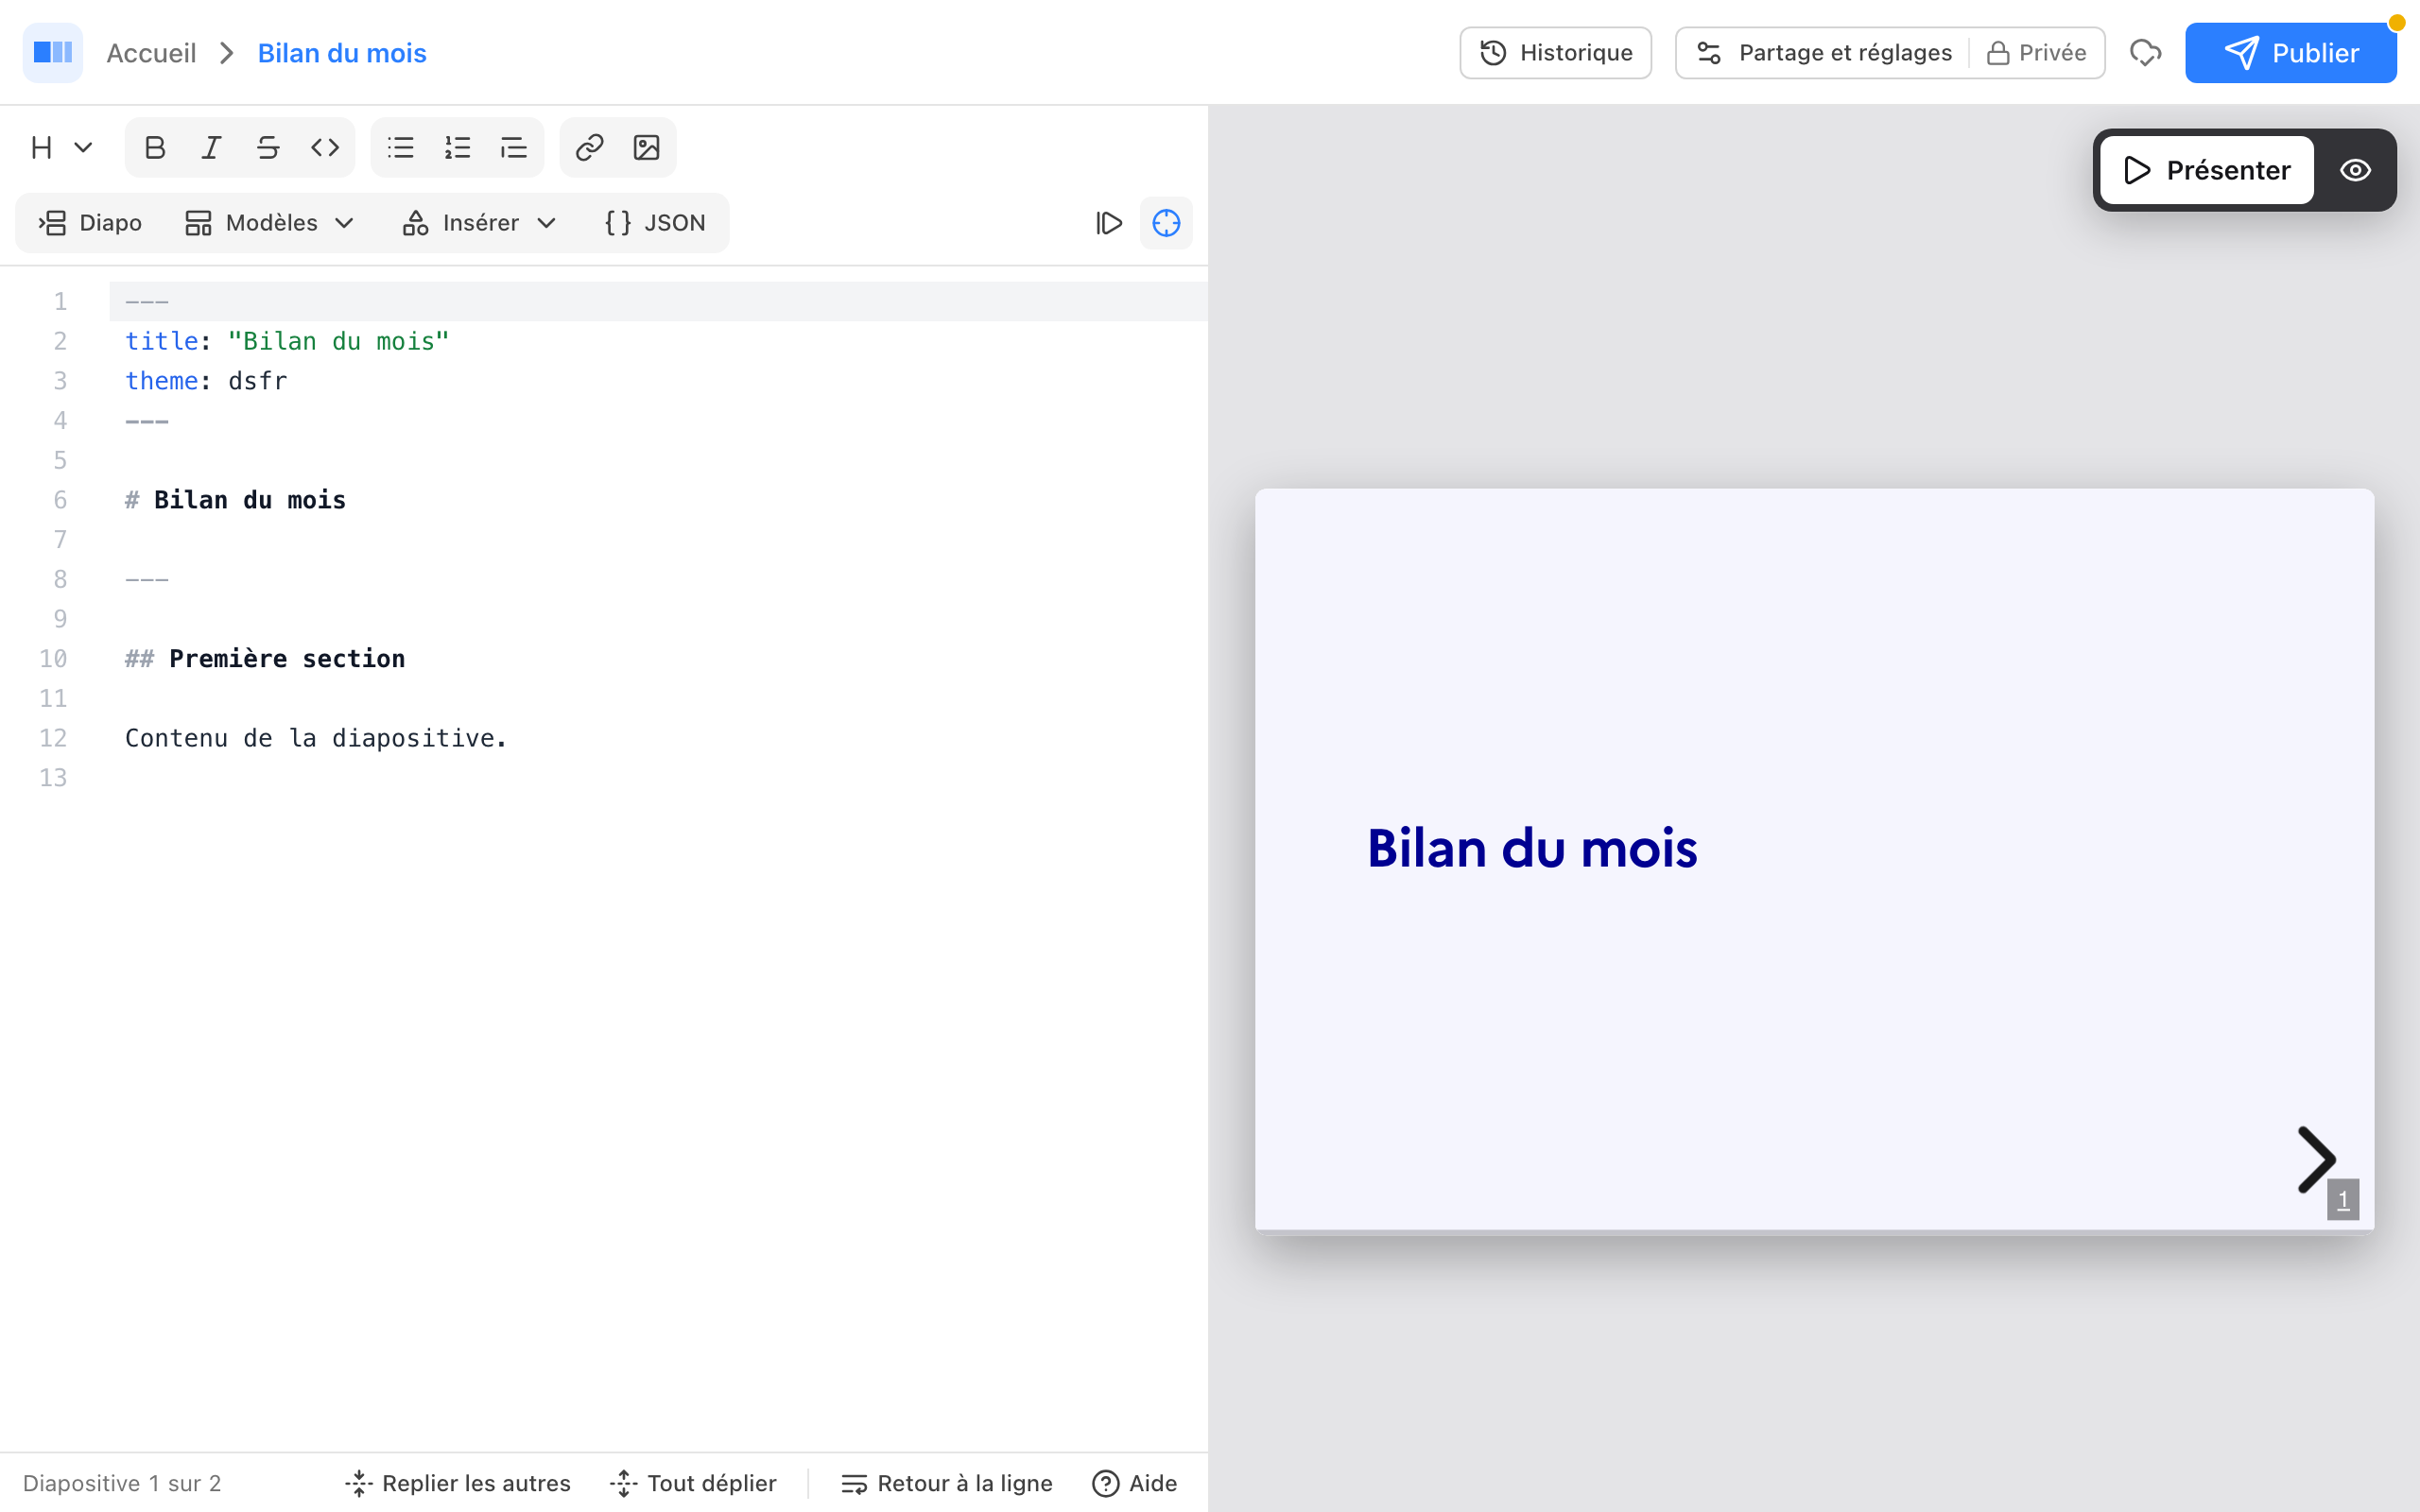Start presentation with Présenter
Screen dimensions: 2420x1512
click(x=2206, y=170)
